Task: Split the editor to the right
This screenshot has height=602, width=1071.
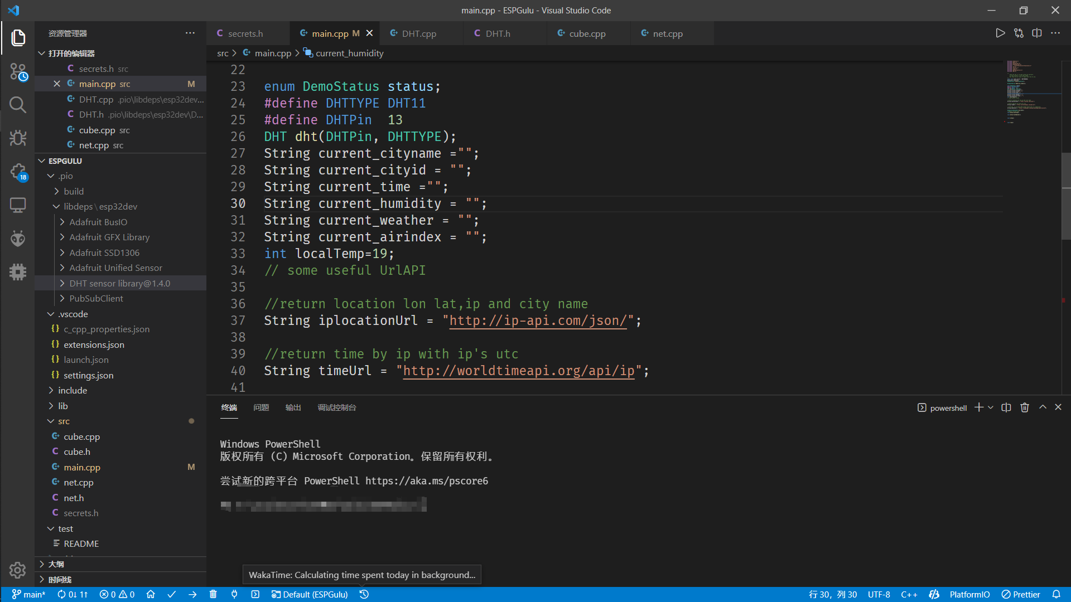Action: pyautogui.click(x=1037, y=33)
